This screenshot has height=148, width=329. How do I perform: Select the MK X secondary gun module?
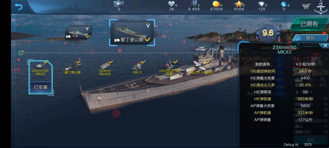(138, 68)
